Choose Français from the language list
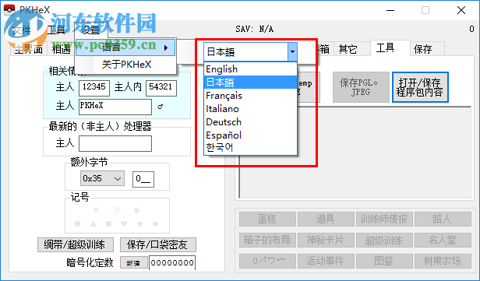Viewport: 480px width, 281px height. pos(250,96)
